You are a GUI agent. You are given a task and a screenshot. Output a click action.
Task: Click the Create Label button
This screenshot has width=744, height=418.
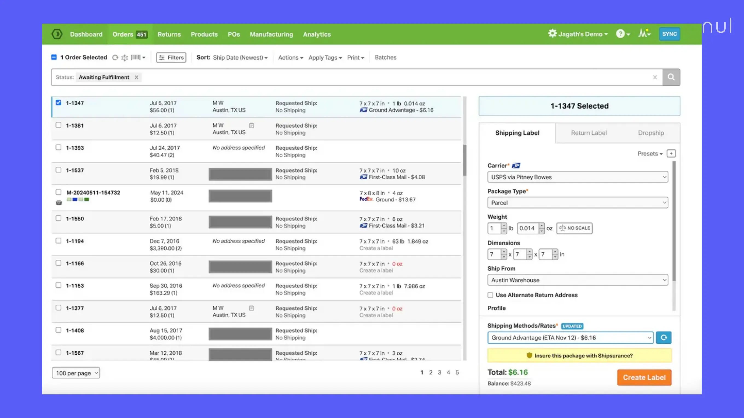click(x=644, y=377)
